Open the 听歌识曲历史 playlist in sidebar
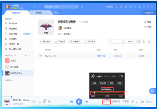The width and height of the screenshot is (157, 109). 18,73
